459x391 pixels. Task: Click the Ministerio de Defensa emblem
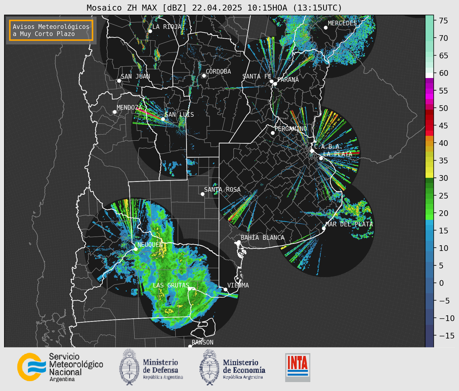click(129, 367)
